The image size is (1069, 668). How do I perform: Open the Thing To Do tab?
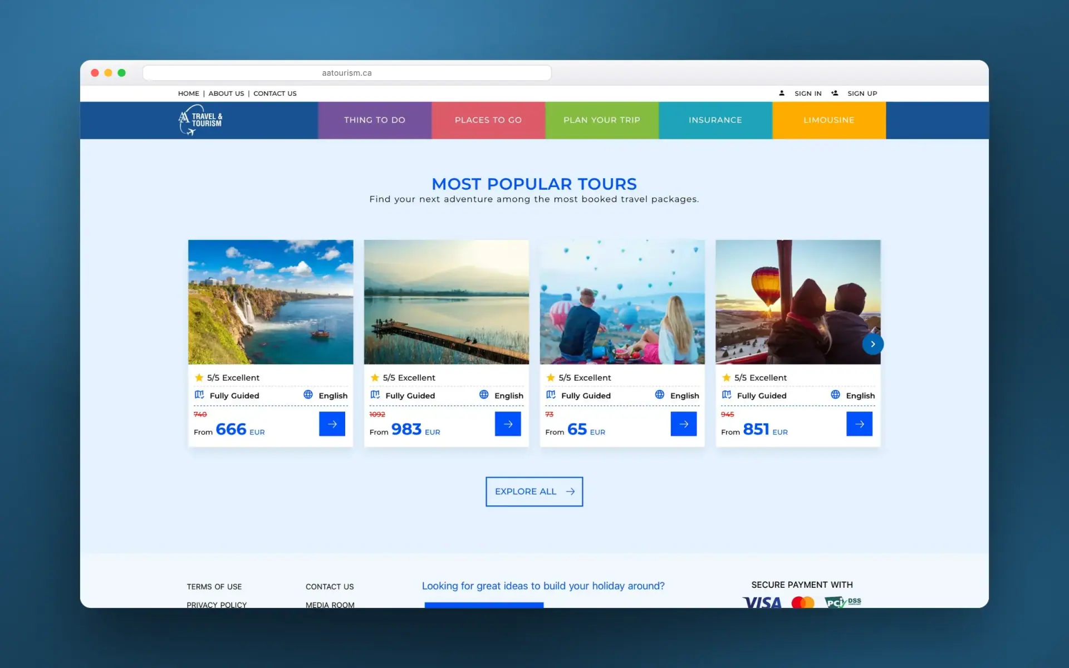(375, 120)
